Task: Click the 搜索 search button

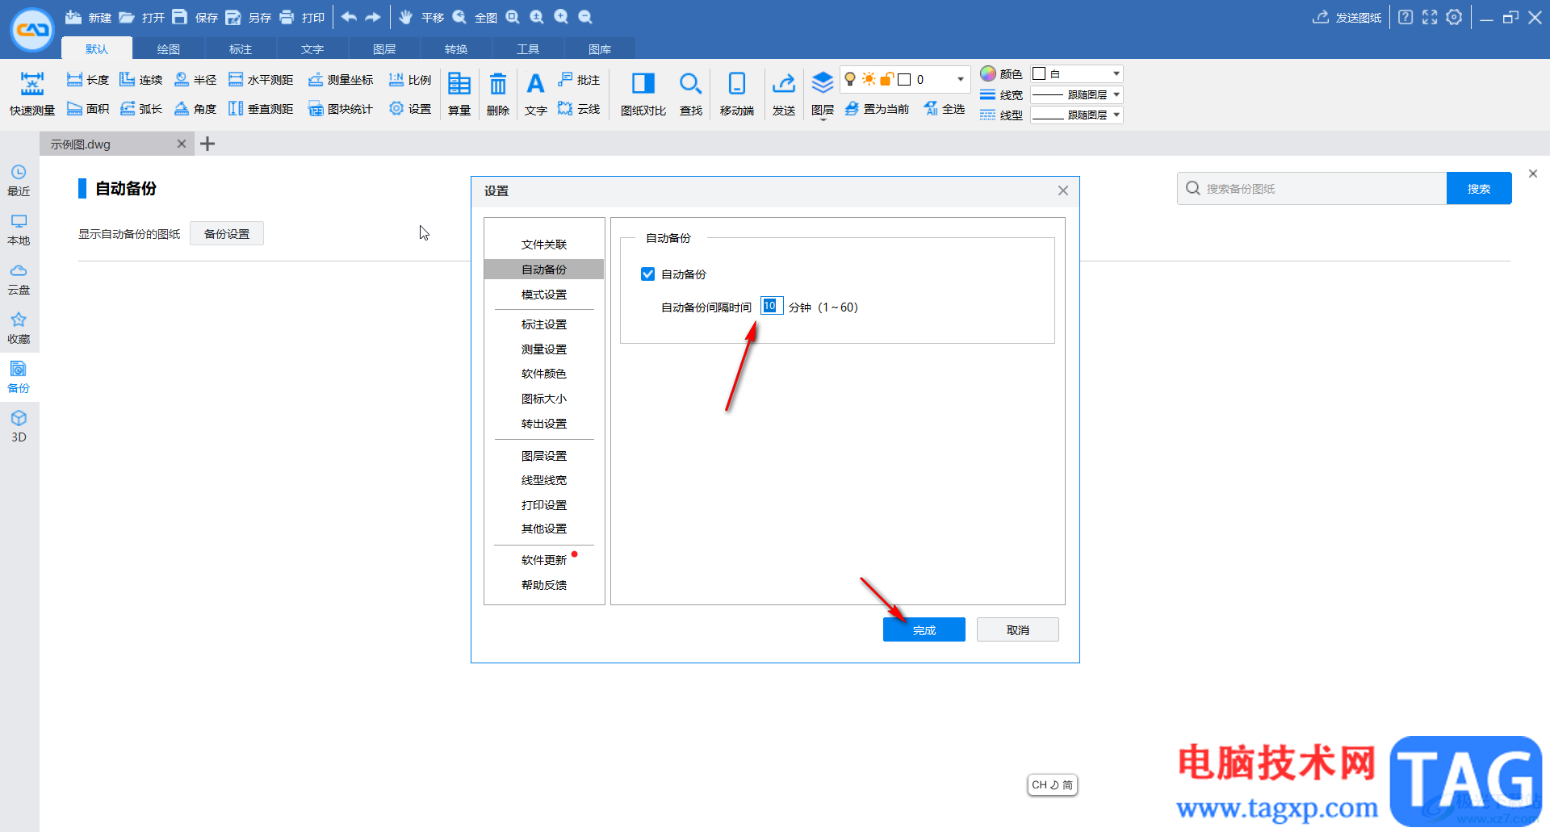Action: pos(1479,188)
